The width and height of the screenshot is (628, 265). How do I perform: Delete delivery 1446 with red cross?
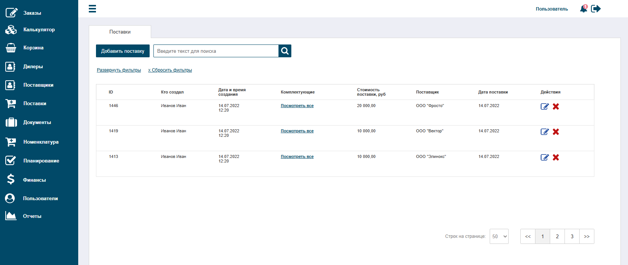[x=556, y=106]
